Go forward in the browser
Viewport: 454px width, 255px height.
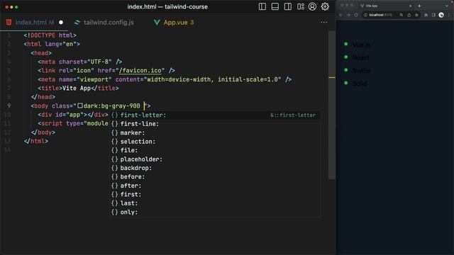tap(348, 15)
